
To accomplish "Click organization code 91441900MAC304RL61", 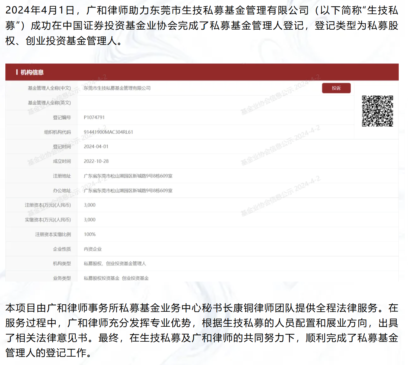I will pyautogui.click(x=108, y=132).
